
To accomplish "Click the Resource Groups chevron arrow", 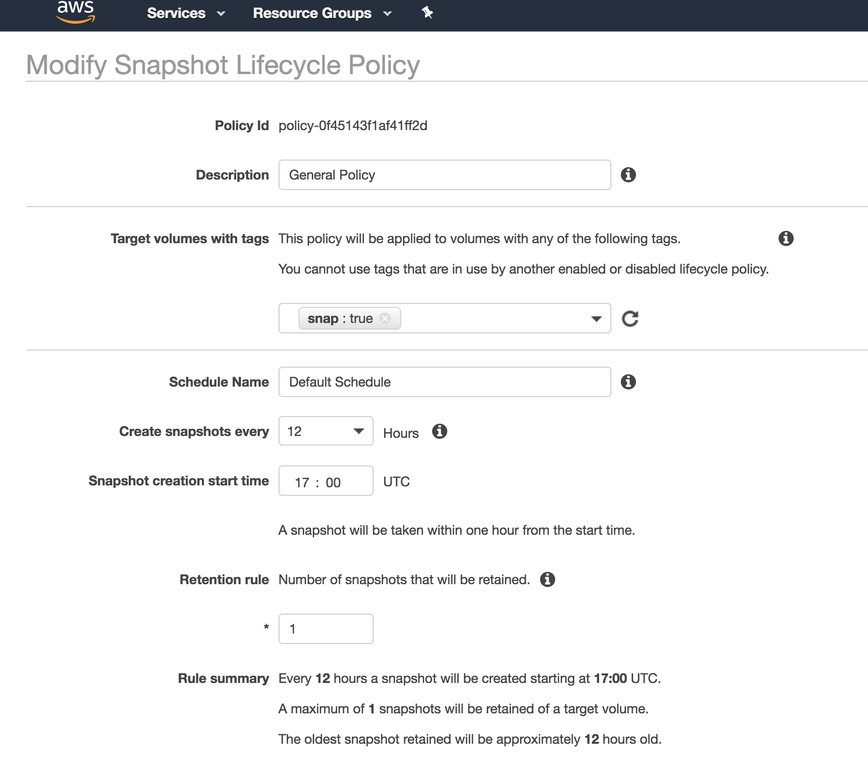I will (387, 14).
